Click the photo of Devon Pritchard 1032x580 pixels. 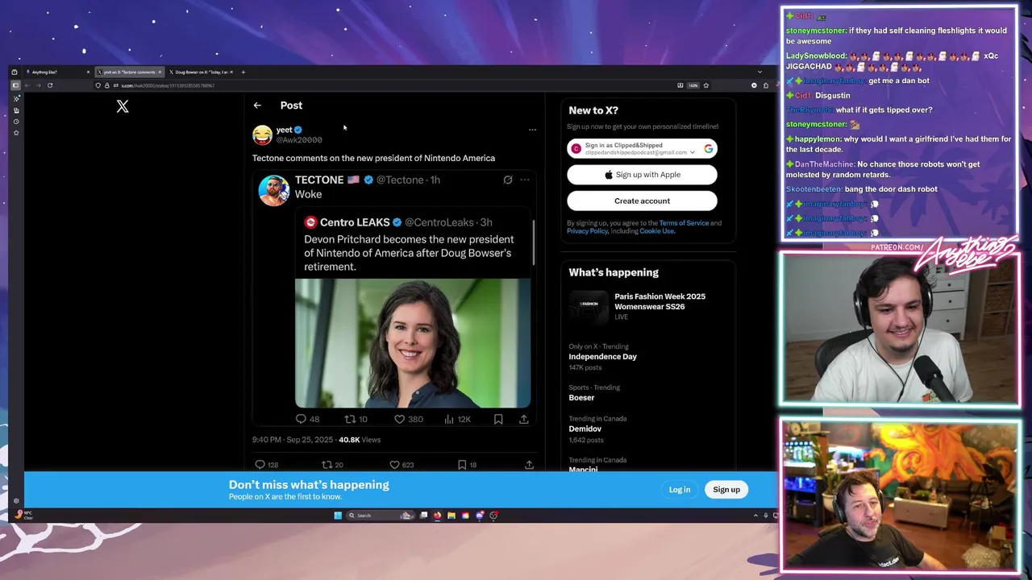click(413, 343)
